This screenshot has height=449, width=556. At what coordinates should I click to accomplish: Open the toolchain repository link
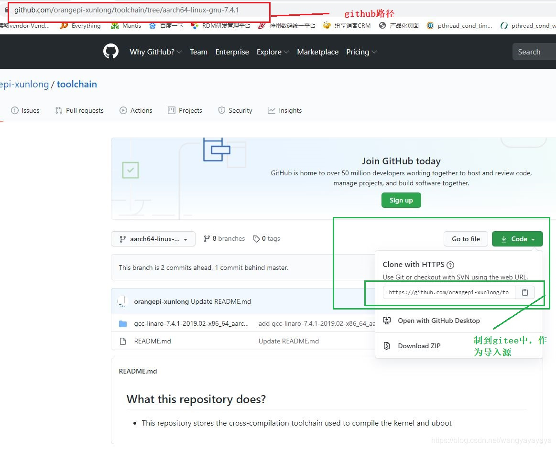tap(77, 85)
